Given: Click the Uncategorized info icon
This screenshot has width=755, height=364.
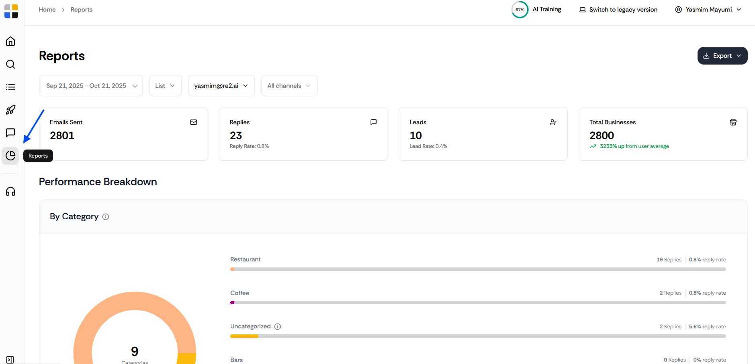Looking at the screenshot, I should pos(278,327).
